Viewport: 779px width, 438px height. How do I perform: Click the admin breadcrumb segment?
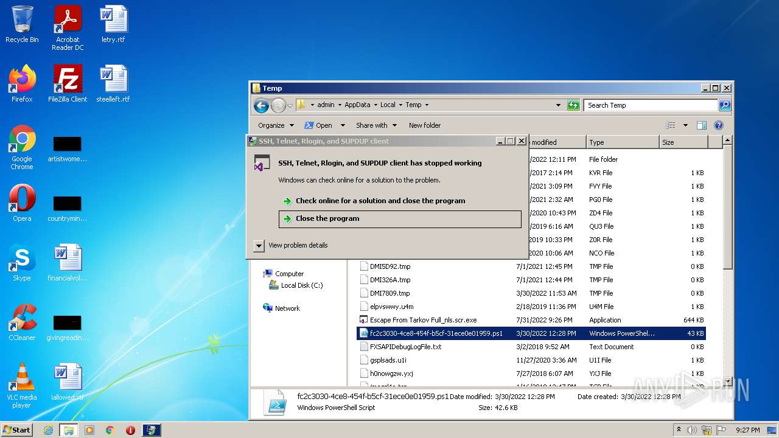tap(326, 105)
